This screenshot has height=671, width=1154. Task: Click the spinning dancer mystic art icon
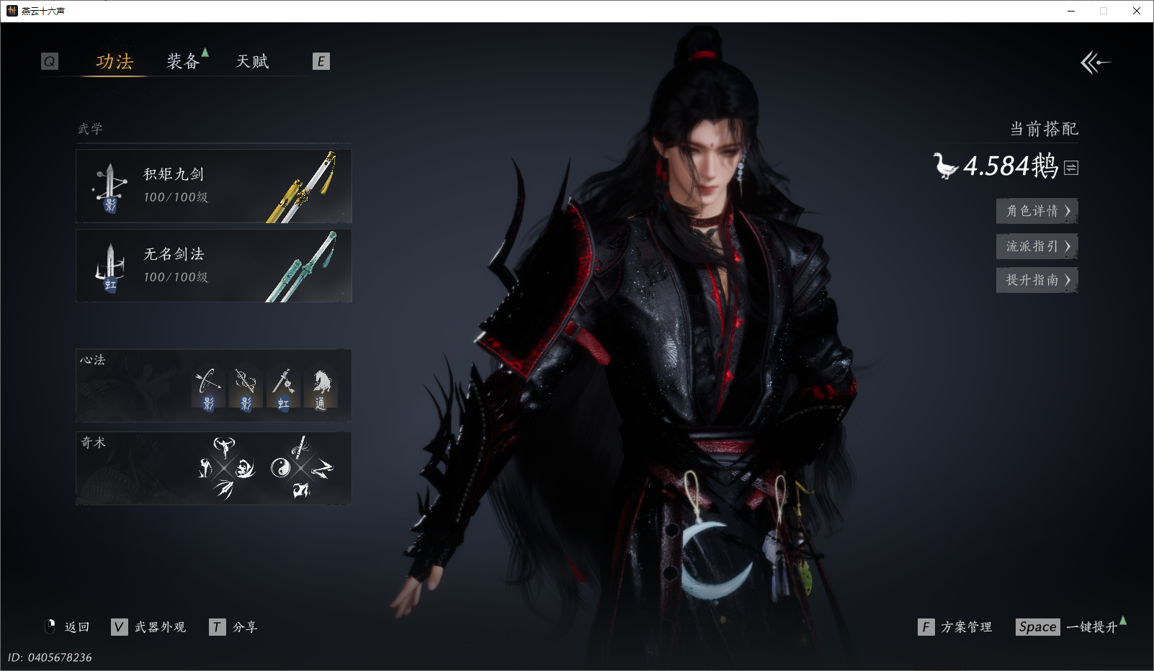point(225,447)
